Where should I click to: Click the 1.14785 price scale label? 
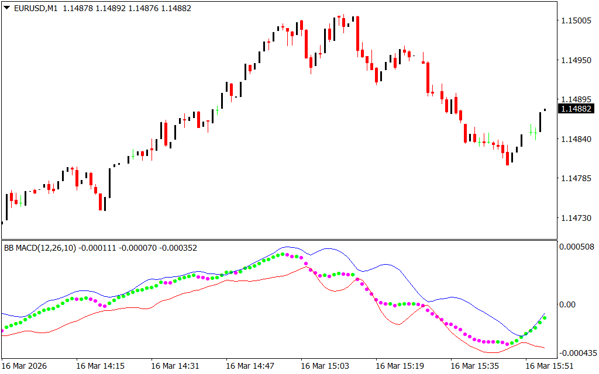[x=576, y=178]
